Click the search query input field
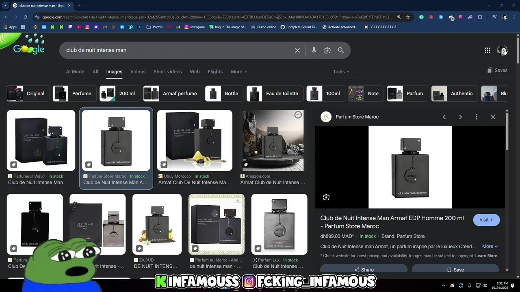 (177, 50)
